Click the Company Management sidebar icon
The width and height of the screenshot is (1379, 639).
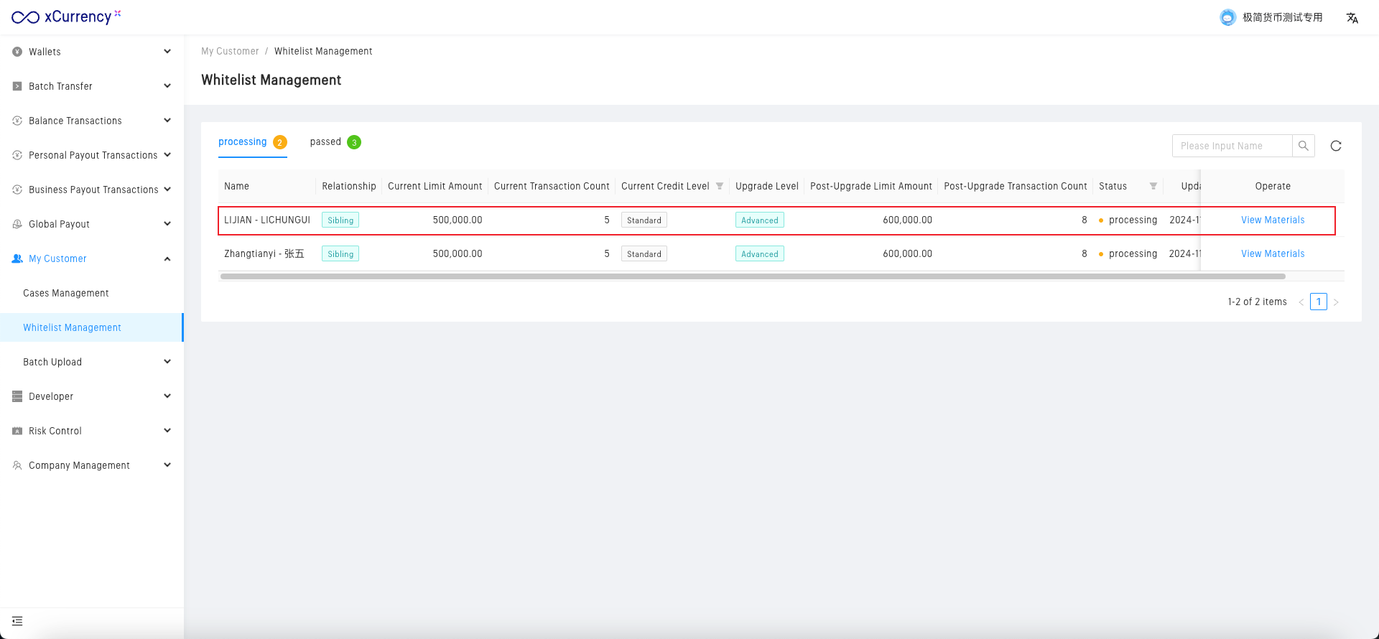17,465
